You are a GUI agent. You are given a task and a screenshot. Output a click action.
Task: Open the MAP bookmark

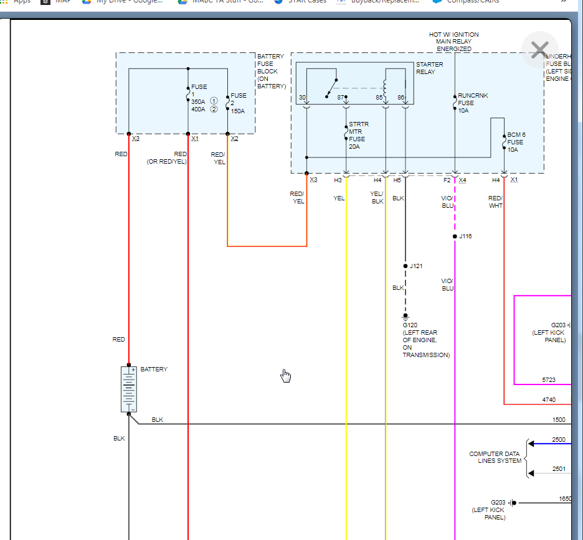(57, 1)
